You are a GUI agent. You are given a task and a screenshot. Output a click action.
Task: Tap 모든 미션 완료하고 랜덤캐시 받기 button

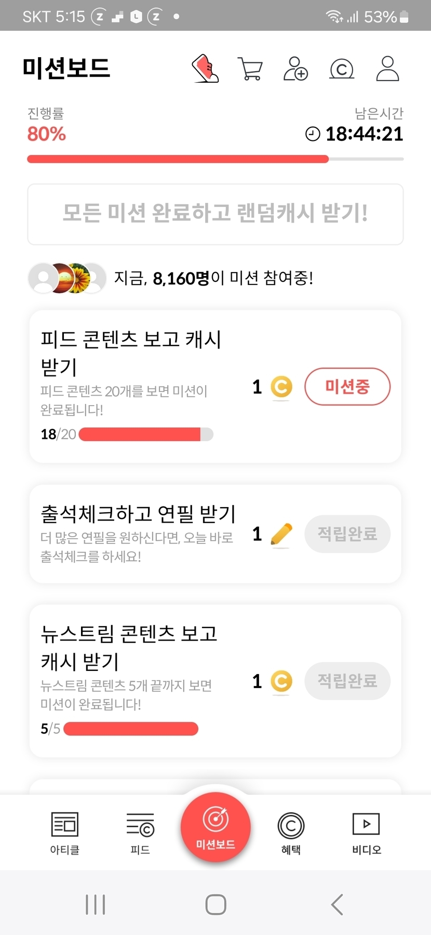[x=216, y=214]
